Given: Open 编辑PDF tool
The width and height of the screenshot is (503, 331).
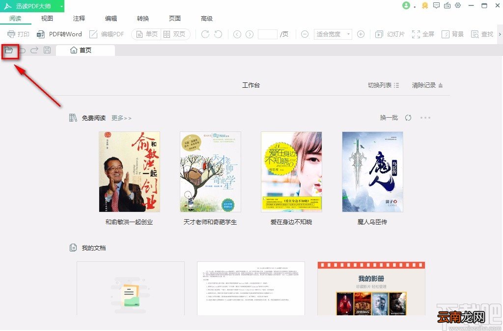Looking at the screenshot, I should point(107,34).
